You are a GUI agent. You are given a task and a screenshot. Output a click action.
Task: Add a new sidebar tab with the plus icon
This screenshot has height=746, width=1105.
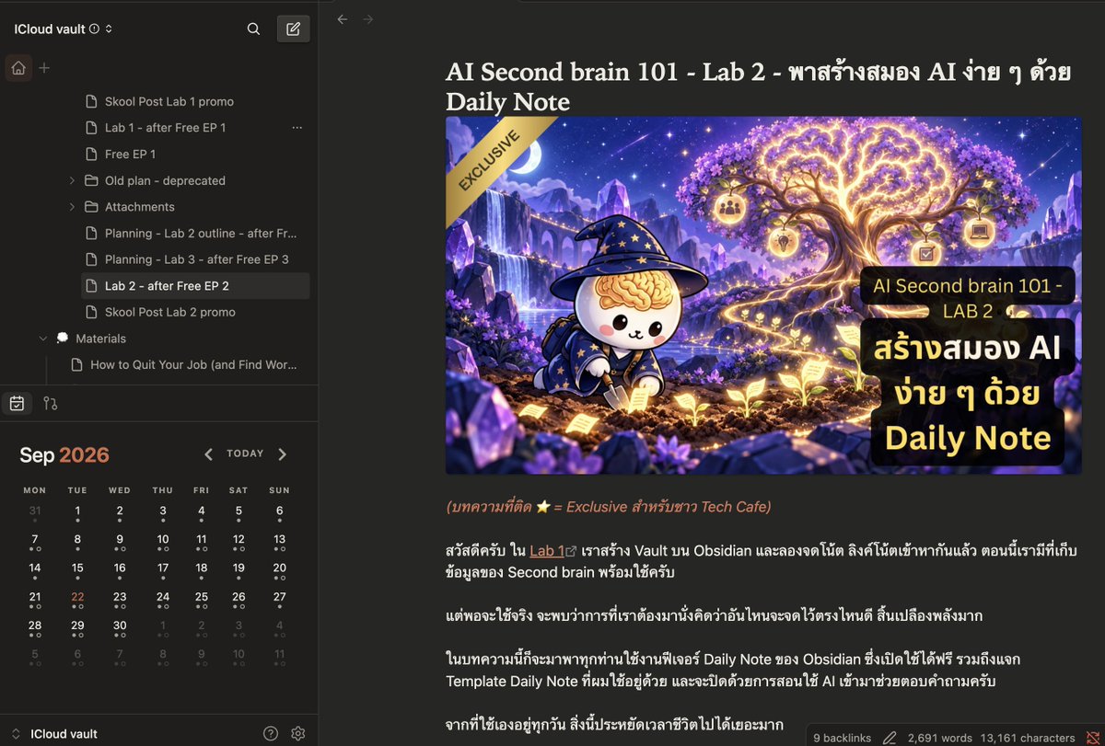[x=44, y=68]
